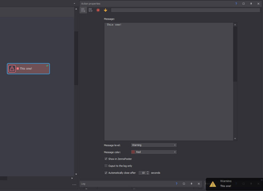Click the yellow warning icon in notification popup
The width and height of the screenshot is (263, 191).
213,184
